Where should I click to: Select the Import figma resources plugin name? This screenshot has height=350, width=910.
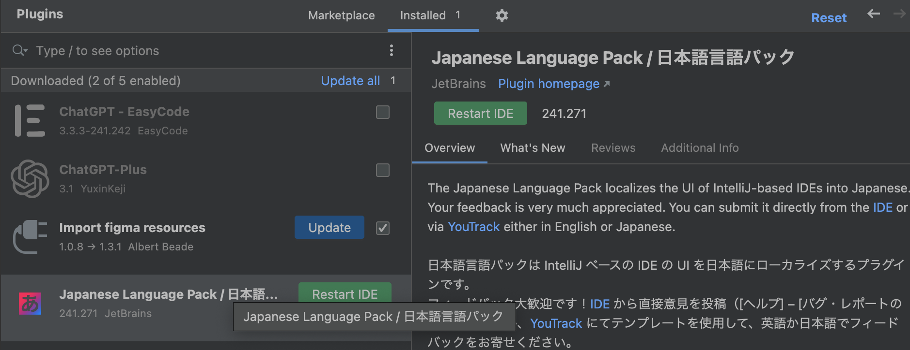point(132,228)
